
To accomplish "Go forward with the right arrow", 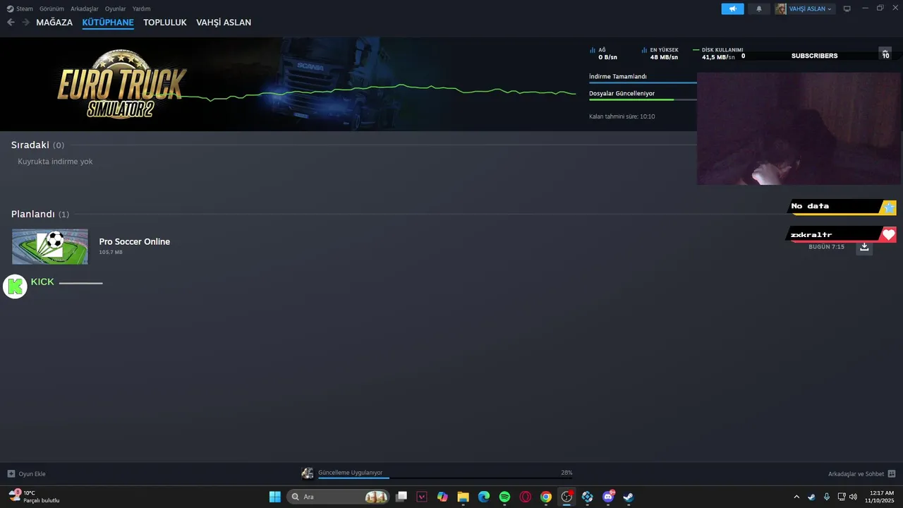I will click(x=25, y=23).
